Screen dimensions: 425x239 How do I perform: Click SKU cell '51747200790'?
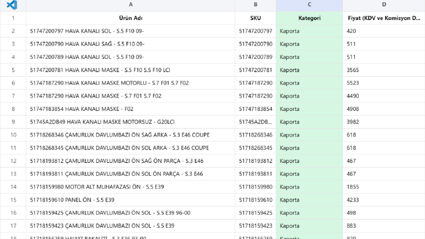[x=255, y=44]
